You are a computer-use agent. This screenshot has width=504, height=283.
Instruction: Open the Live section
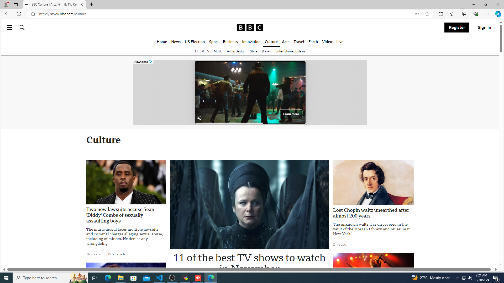[x=340, y=42]
